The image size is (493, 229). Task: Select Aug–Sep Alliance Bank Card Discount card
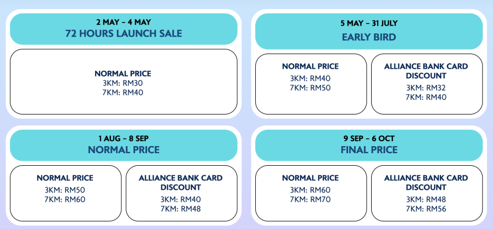(x=181, y=193)
